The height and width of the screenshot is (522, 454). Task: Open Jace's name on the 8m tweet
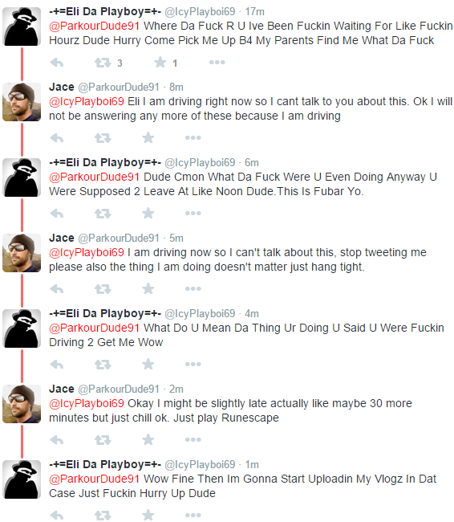[x=62, y=87]
